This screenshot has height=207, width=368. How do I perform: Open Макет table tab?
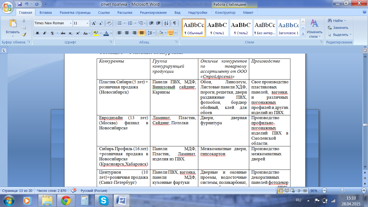[248, 13]
